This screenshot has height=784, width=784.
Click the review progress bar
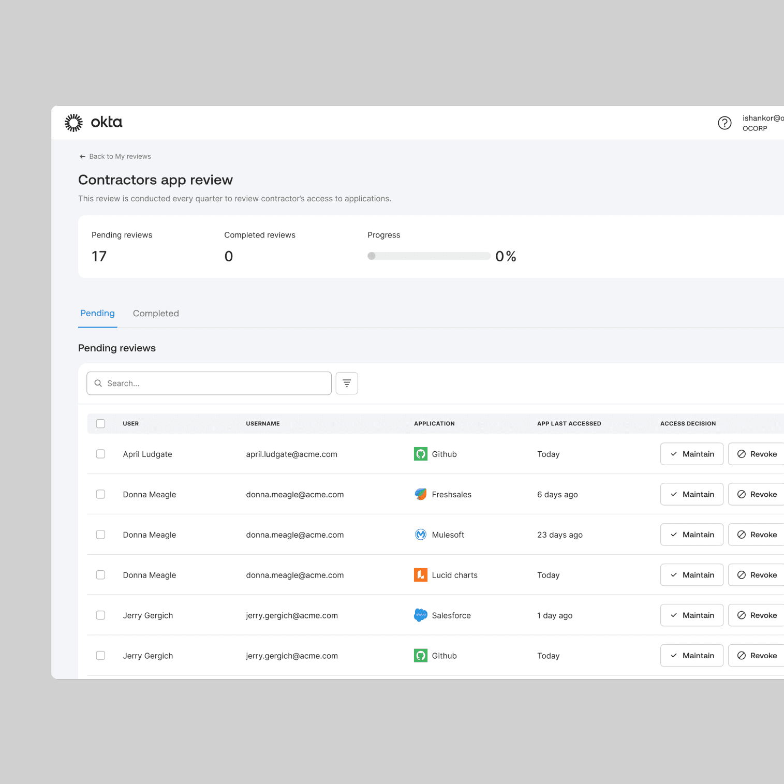(x=428, y=256)
